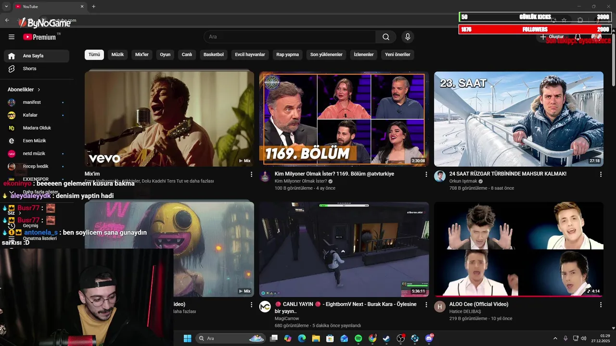Open the Madara Olduk subscription

(x=37, y=128)
